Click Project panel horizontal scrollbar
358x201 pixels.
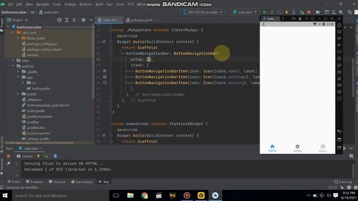pyautogui.click(x=39, y=143)
